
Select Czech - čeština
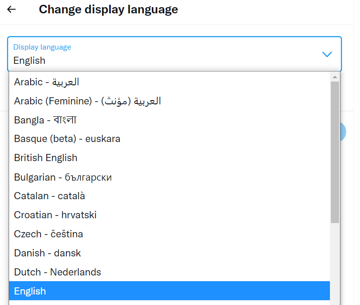point(169,234)
